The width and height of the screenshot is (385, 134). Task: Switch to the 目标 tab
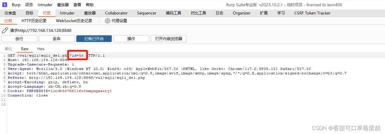[29, 13]
